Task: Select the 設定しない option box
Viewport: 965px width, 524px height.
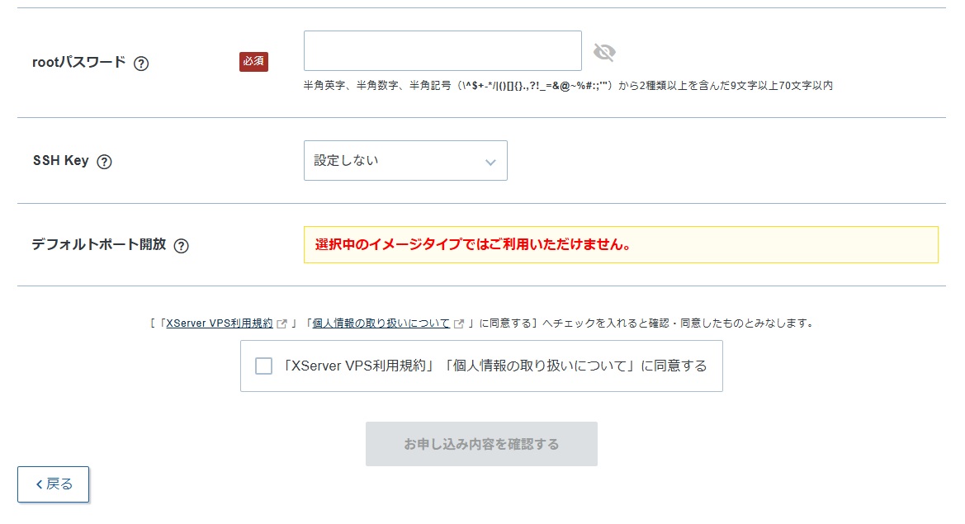Action: [x=405, y=160]
